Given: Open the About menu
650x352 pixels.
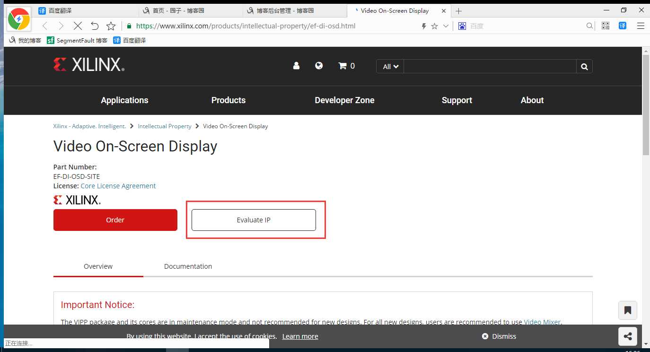Looking at the screenshot, I should click(532, 100).
